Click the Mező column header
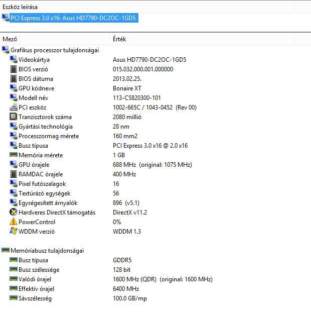This screenshot has height=312, width=311. [x=10, y=39]
